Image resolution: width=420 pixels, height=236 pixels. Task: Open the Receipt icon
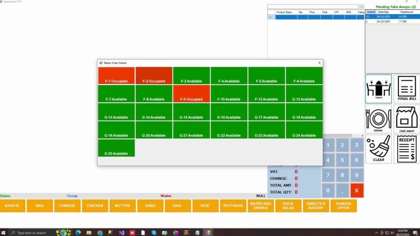[407, 149]
